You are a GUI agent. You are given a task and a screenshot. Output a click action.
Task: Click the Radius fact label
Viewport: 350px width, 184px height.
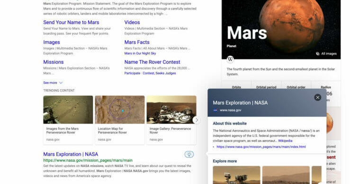click(x=326, y=87)
